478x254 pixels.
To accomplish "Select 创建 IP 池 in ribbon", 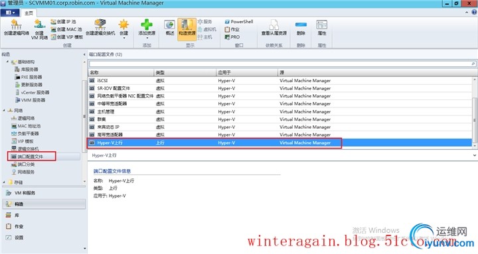I will [x=63, y=22].
